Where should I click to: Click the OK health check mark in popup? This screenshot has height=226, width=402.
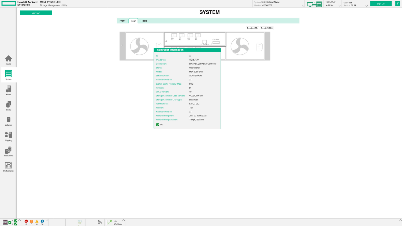pyautogui.click(x=158, y=125)
